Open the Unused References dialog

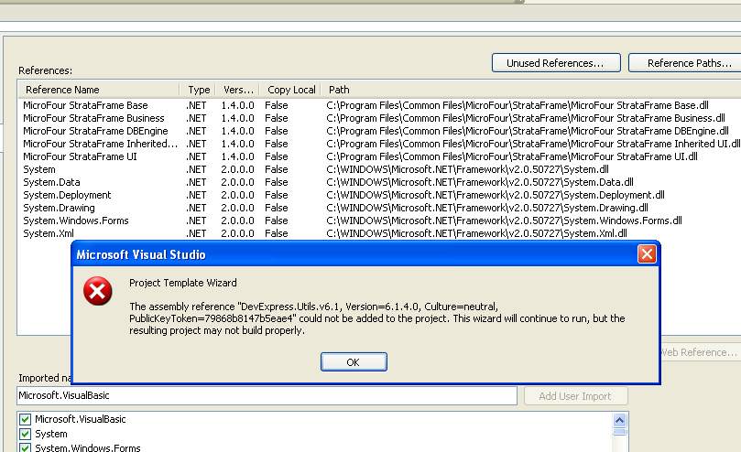pos(556,63)
